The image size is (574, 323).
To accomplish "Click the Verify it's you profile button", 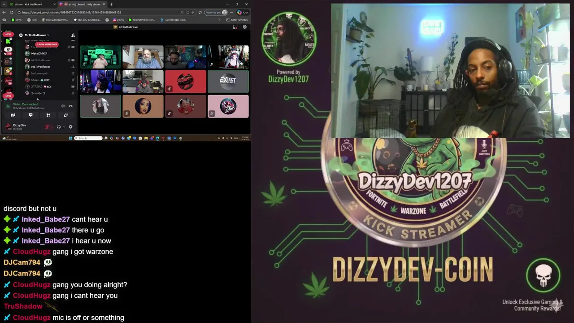I will click(216, 13).
